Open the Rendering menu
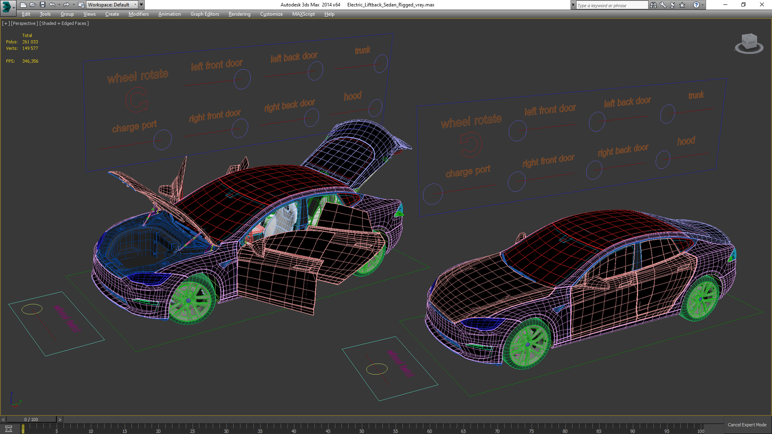This screenshot has height=434, width=772. pyautogui.click(x=240, y=14)
